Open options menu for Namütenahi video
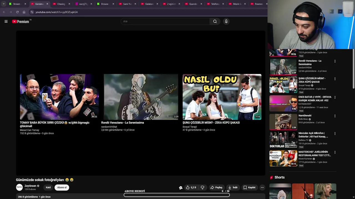 point(335,116)
